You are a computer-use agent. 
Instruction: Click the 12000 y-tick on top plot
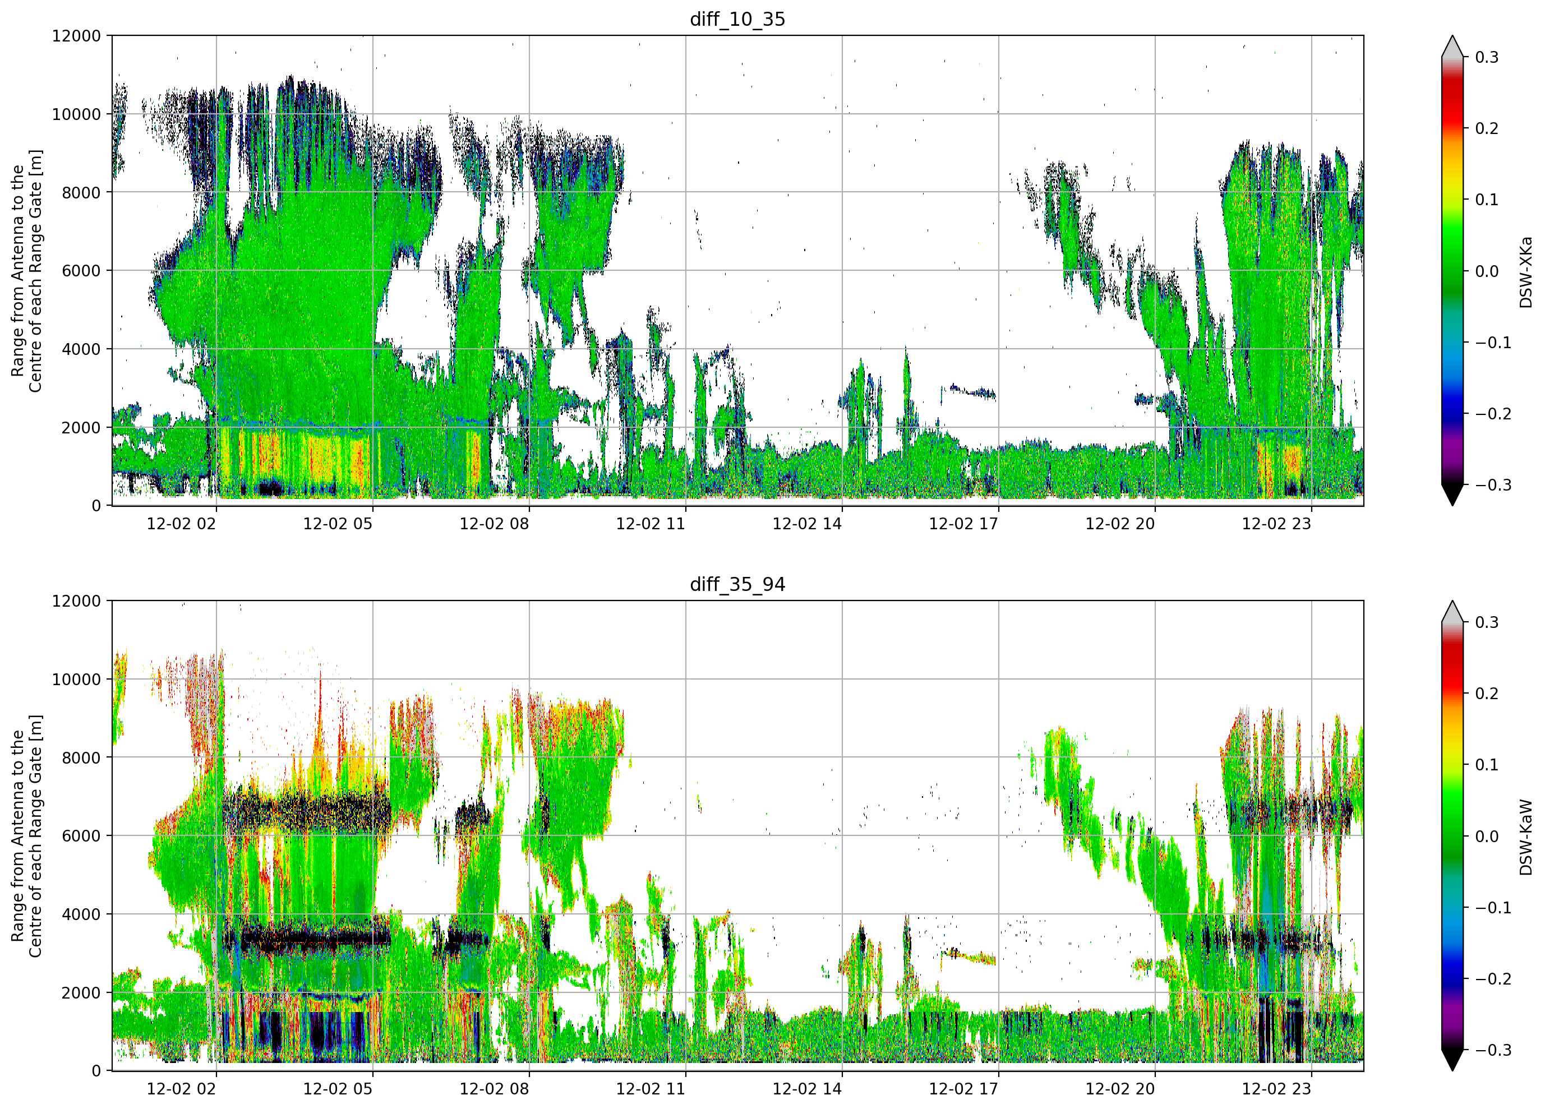(x=76, y=36)
